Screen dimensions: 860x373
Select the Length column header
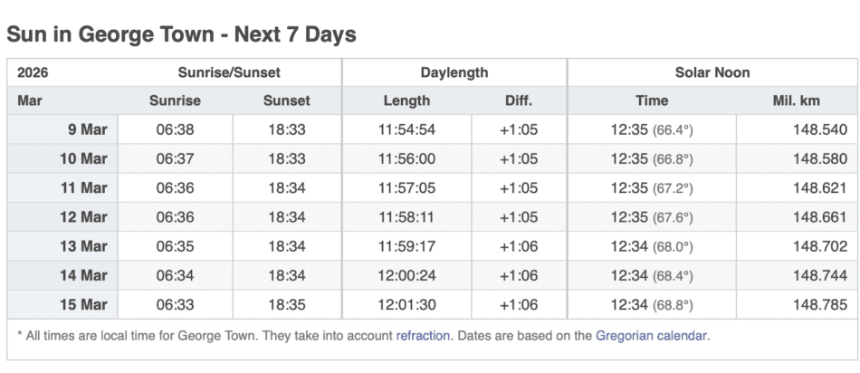(x=406, y=100)
